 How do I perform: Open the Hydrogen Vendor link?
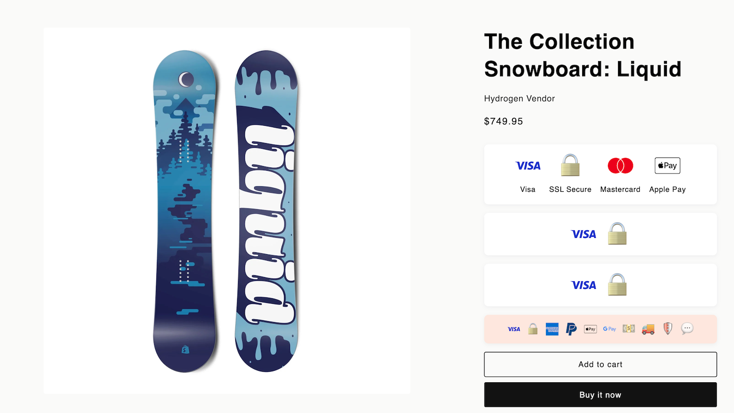point(519,98)
